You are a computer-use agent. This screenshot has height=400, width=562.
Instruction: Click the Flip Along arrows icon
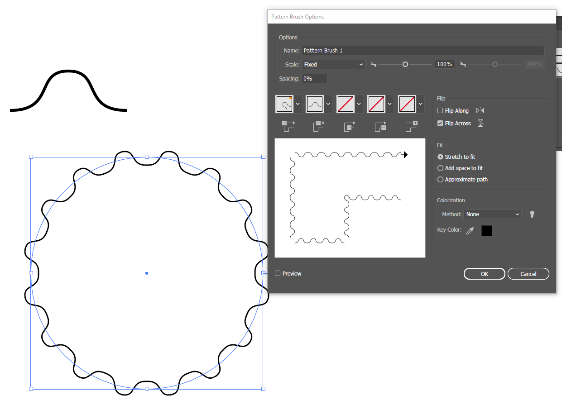point(480,110)
